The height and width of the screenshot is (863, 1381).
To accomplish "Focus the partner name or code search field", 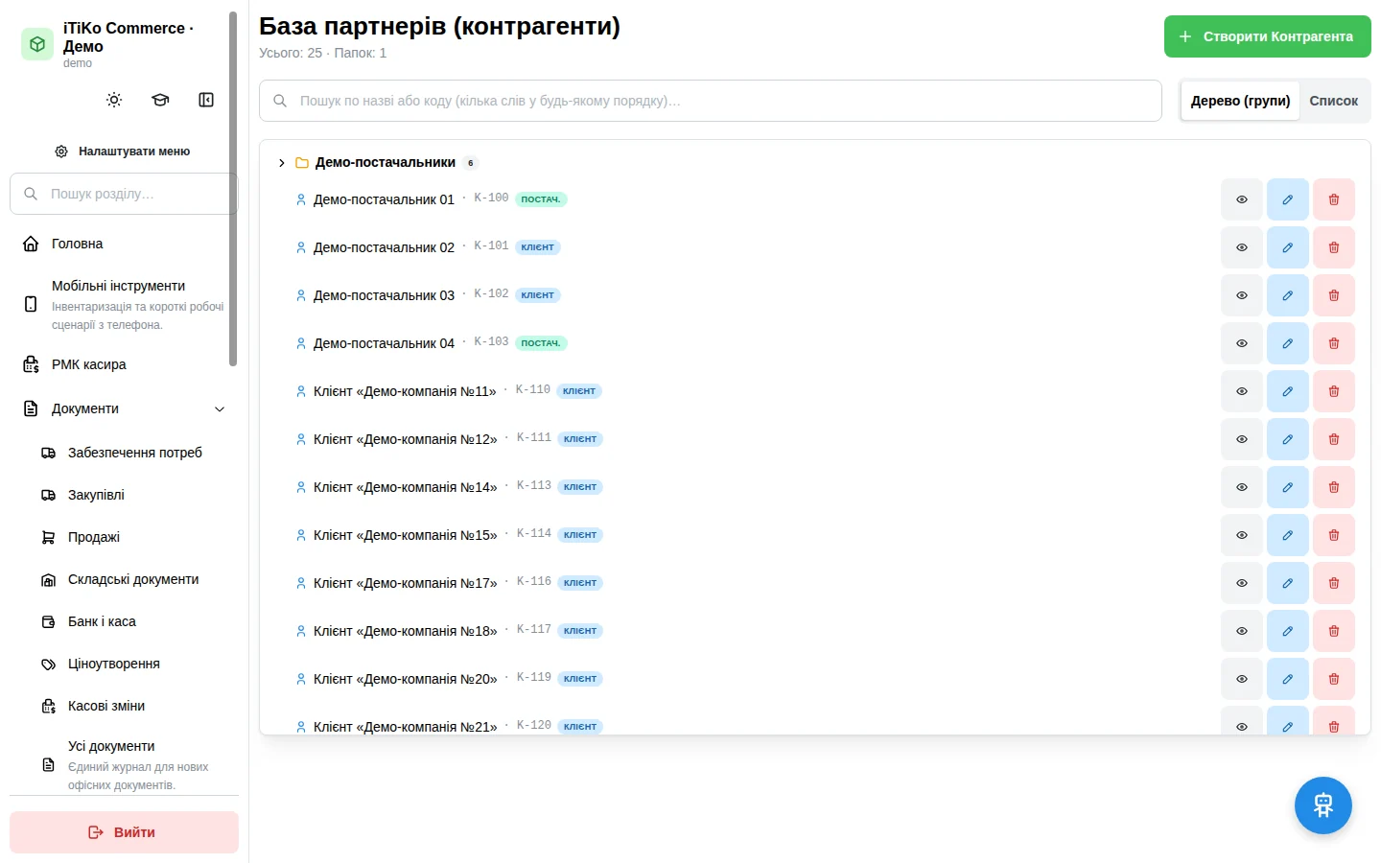I will point(711,101).
